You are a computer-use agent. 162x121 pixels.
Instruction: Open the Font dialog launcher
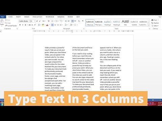[49, 29]
